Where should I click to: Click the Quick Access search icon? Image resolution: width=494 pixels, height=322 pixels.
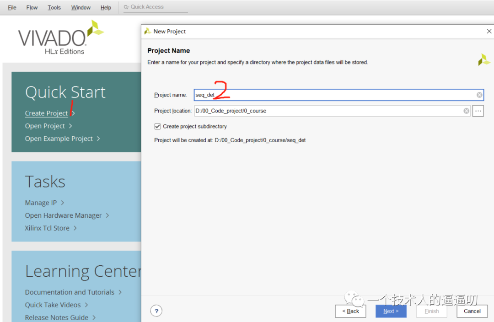pyautogui.click(x=126, y=7)
